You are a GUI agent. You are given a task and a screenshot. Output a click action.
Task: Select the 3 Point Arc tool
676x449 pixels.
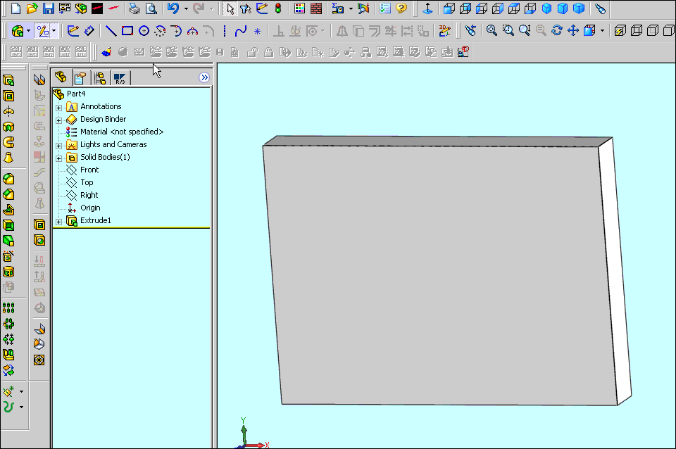point(192,30)
